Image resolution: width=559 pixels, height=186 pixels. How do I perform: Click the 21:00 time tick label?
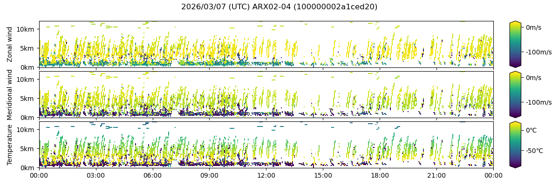pos(436,175)
